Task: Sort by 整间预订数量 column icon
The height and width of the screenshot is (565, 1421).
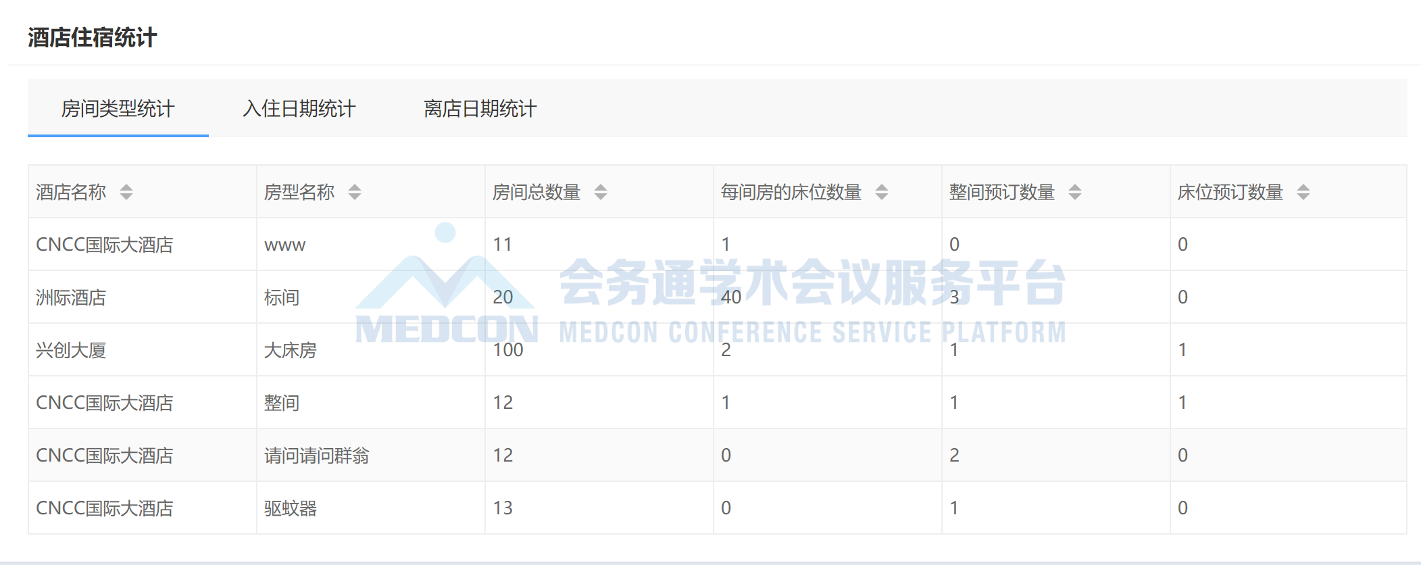Action: 1075,192
